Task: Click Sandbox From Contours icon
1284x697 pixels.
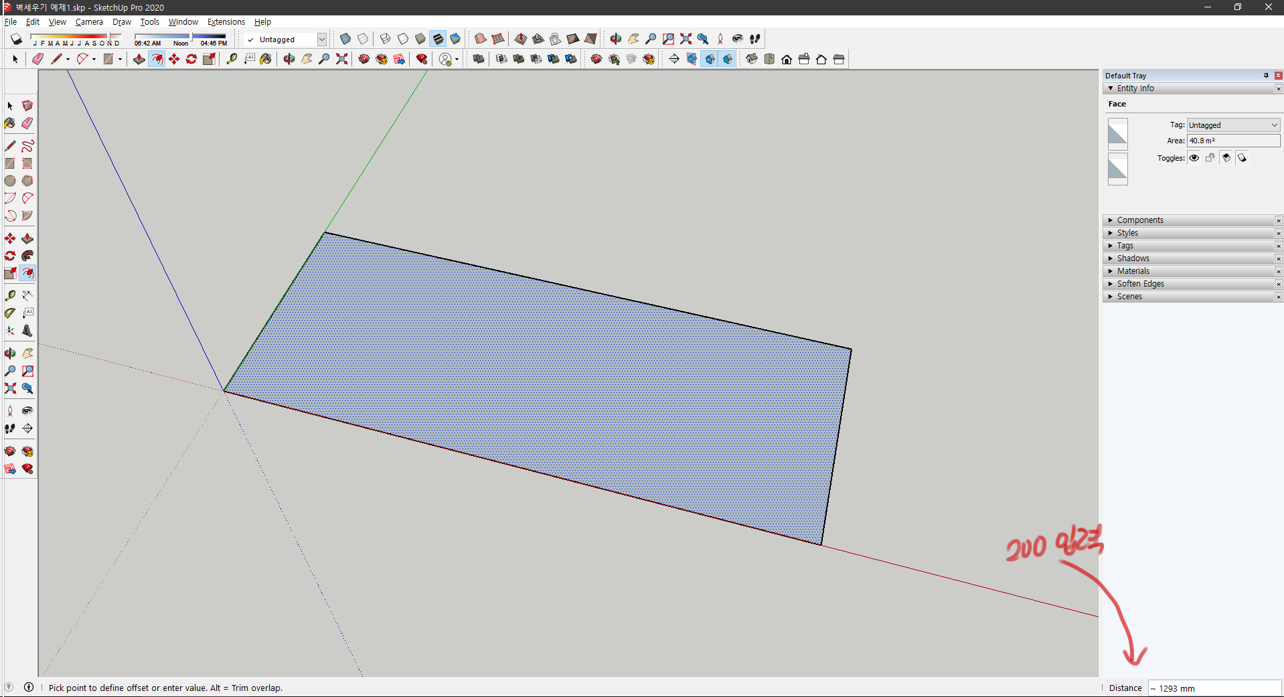Action: click(x=480, y=39)
